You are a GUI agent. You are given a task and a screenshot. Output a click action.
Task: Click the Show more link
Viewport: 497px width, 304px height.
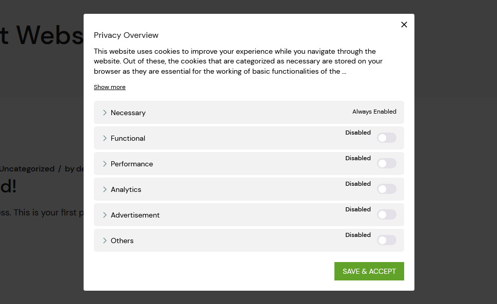(109, 87)
